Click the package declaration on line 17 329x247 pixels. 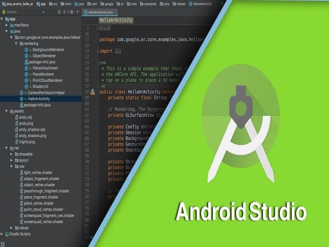(x=152, y=40)
